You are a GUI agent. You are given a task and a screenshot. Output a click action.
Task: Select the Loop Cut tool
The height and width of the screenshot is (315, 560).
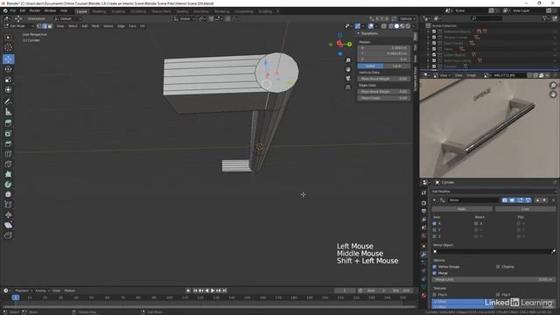(x=8, y=154)
